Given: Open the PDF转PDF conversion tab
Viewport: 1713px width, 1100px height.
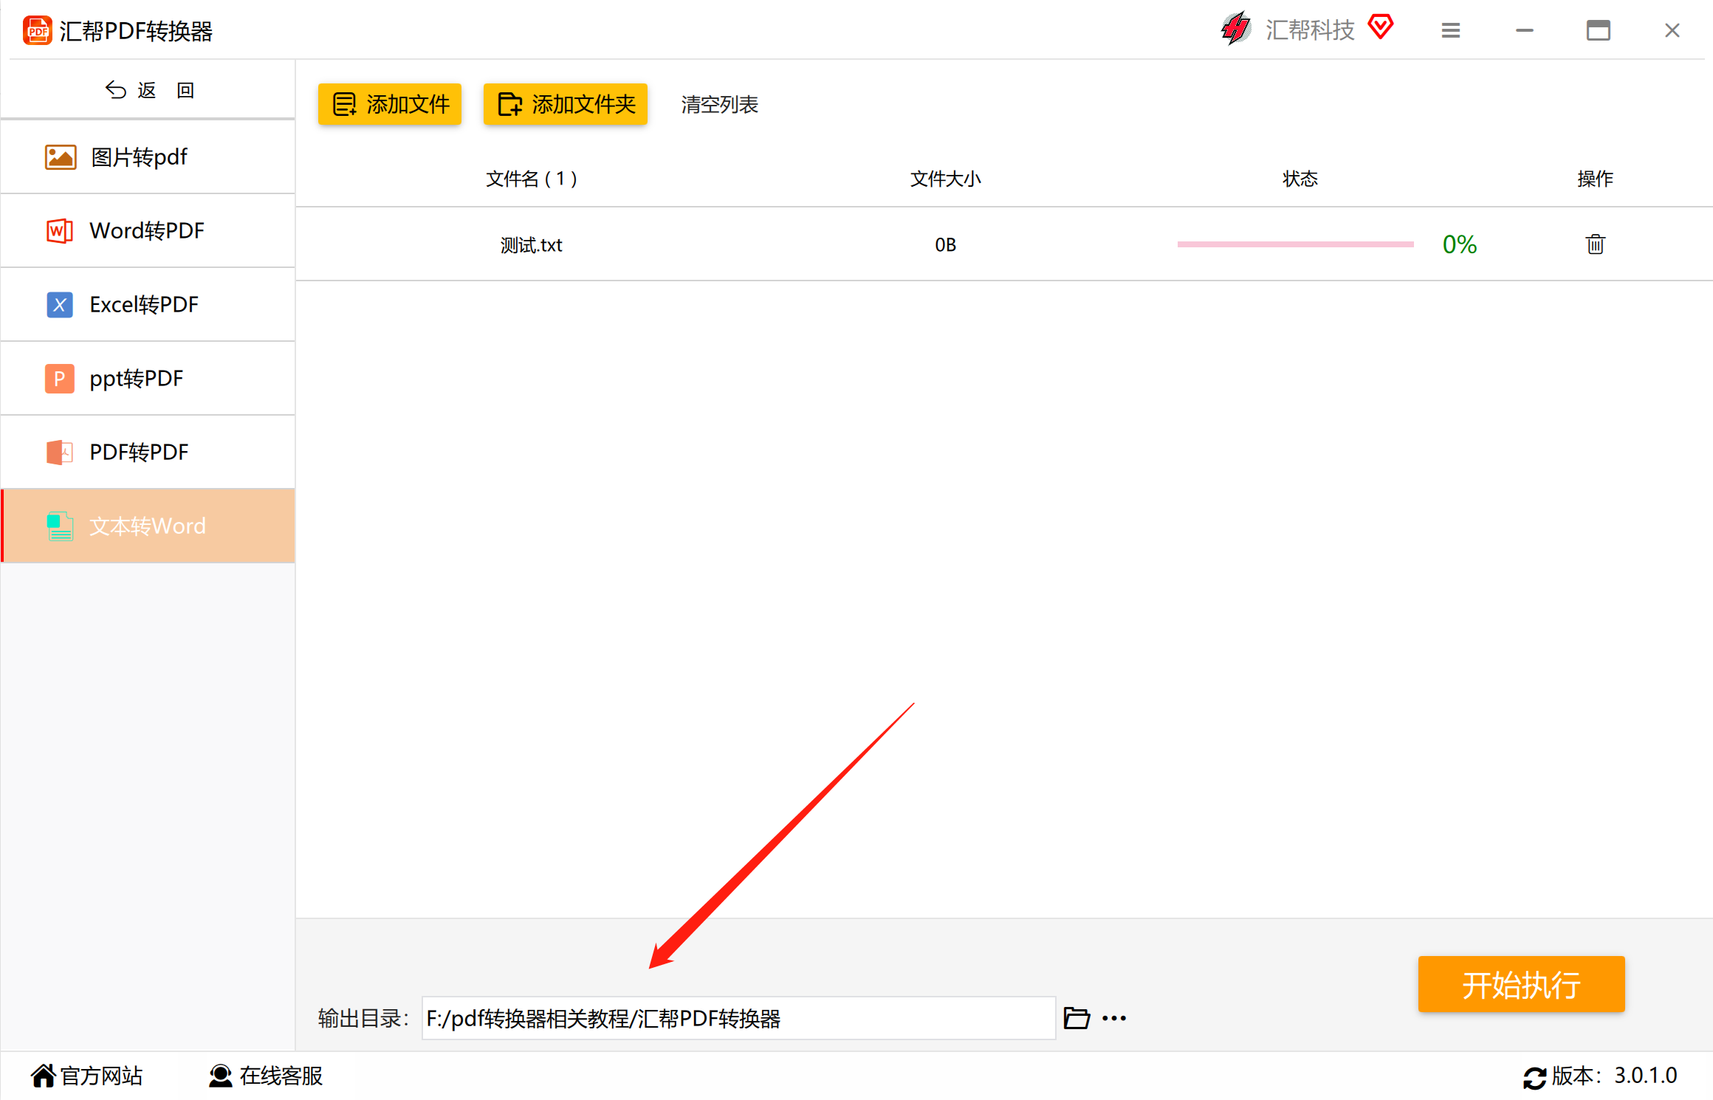Looking at the screenshot, I should [x=148, y=453].
